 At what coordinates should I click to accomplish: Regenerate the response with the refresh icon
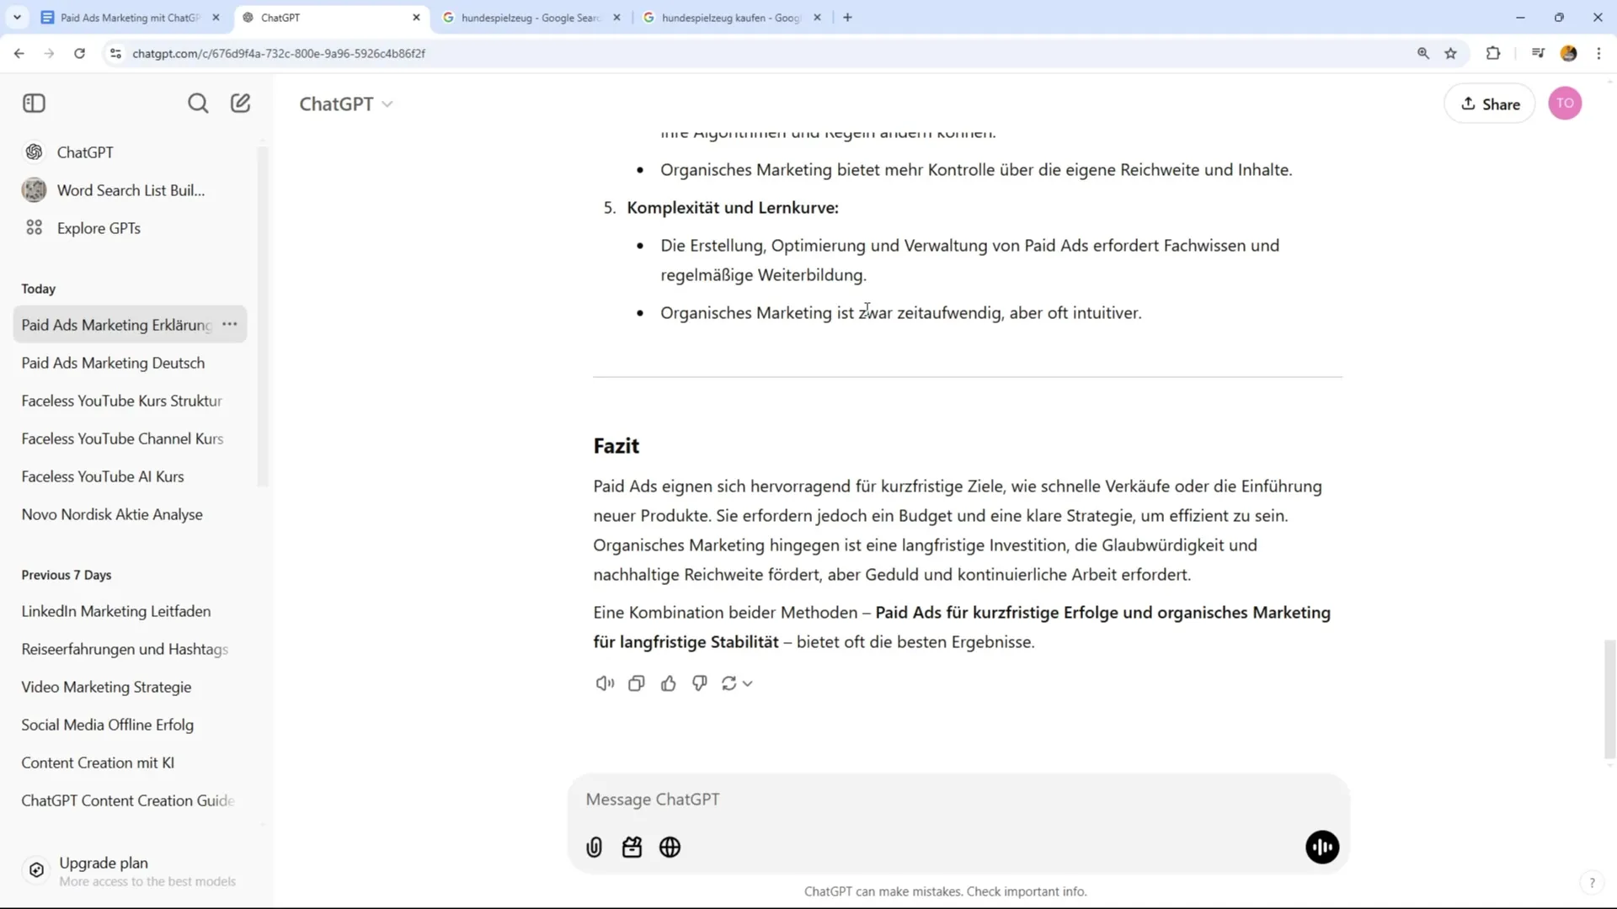coord(729,683)
